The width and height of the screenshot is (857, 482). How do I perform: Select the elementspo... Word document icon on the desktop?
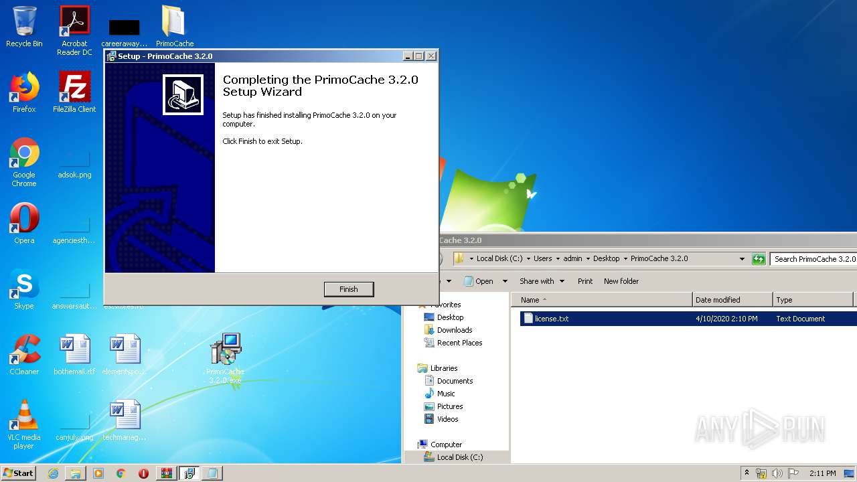click(x=125, y=355)
